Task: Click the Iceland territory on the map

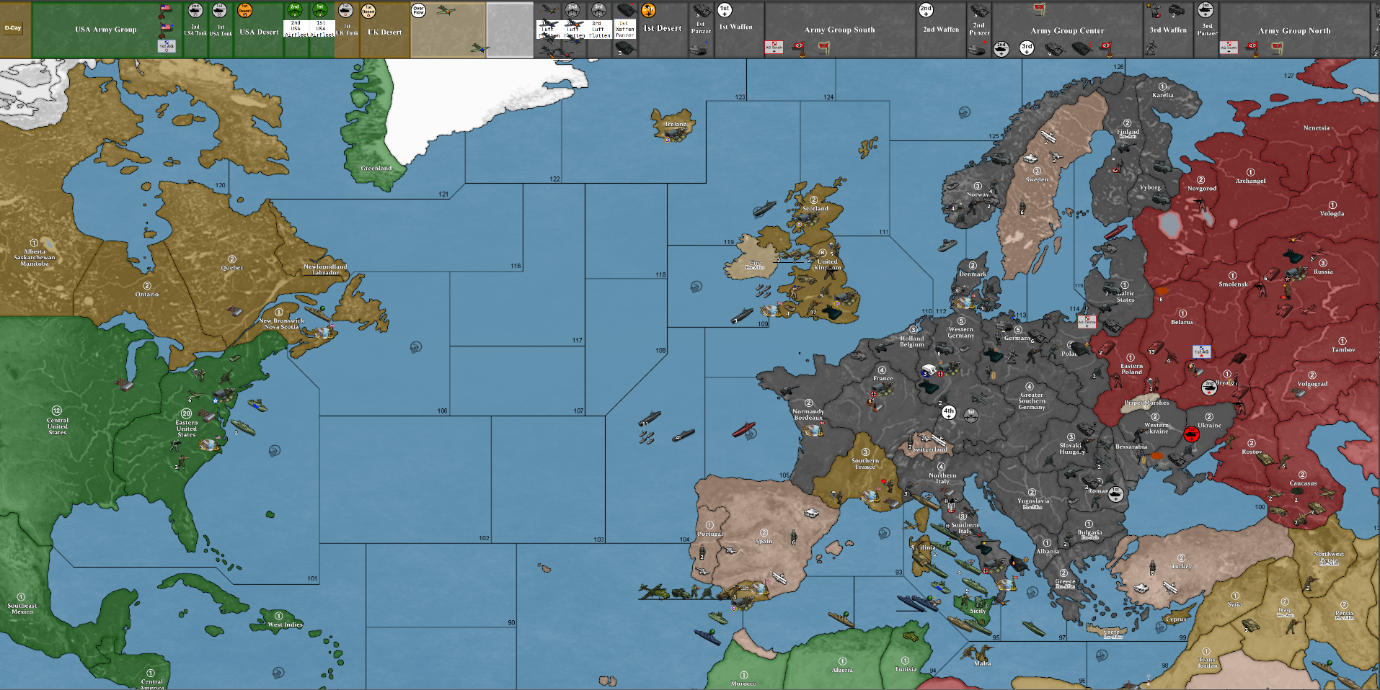Action: point(673,125)
